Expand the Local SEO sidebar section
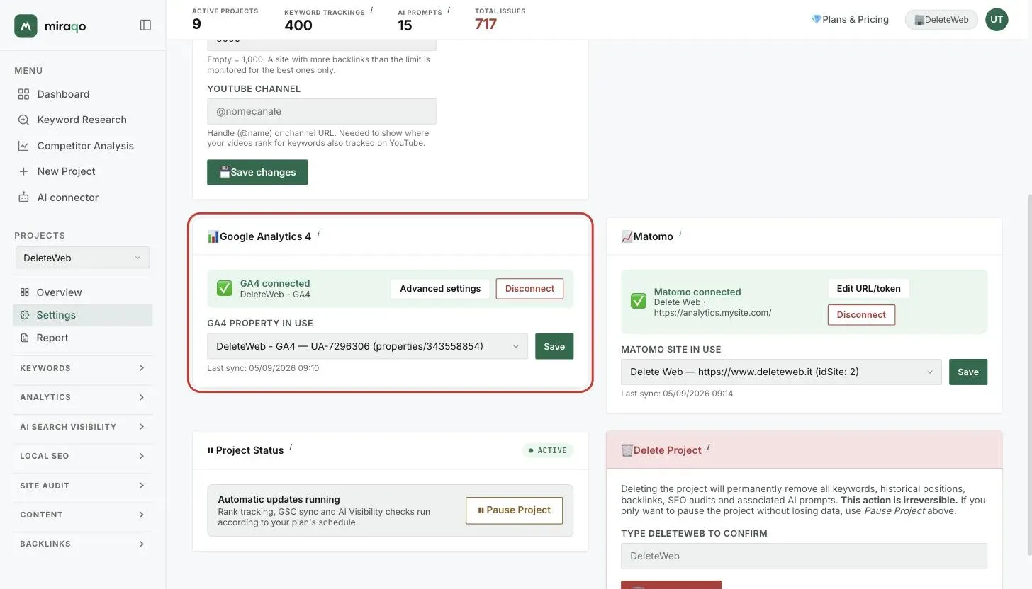This screenshot has height=589, width=1032. tap(82, 456)
